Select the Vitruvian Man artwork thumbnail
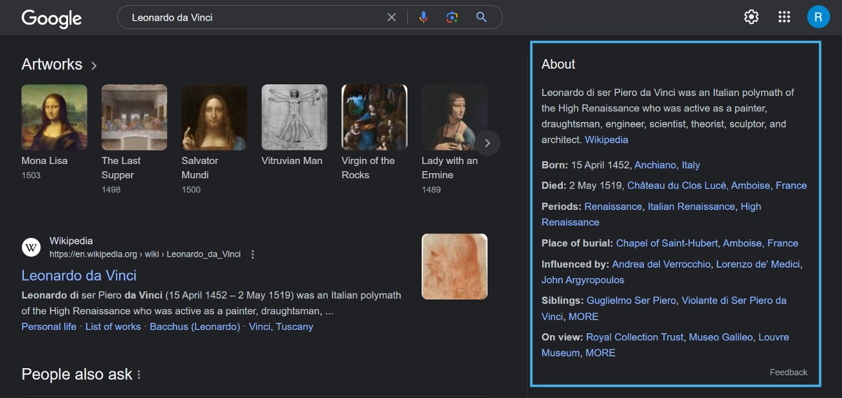Viewport: 842px width, 398px height. 294,117
